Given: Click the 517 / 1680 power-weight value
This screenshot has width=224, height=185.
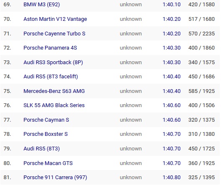Looking at the screenshot, I should point(201,19).
